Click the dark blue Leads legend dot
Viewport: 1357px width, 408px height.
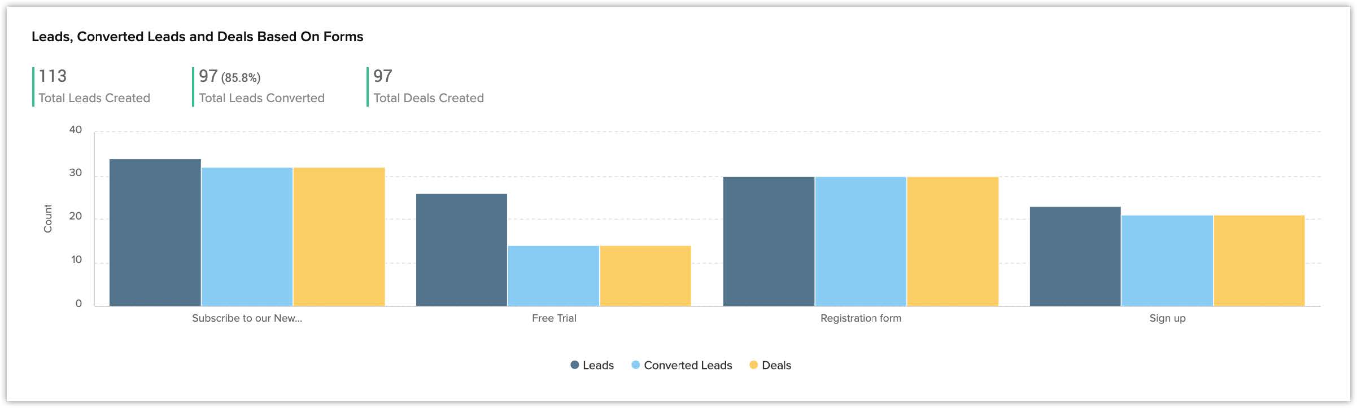click(x=575, y=365)
